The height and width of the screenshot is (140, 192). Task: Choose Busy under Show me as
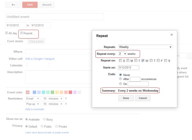point(44,119)
